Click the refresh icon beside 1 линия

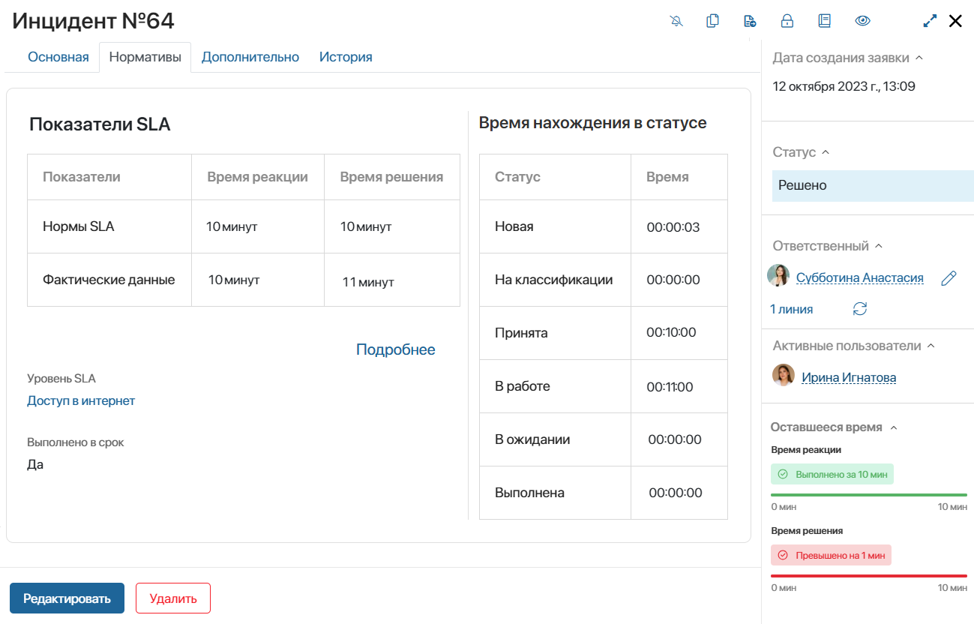pyautogui.click(x=860, y=309)
